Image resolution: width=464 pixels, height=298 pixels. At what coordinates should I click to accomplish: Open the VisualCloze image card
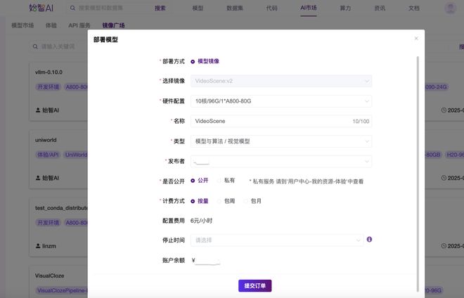coord(58,282)
